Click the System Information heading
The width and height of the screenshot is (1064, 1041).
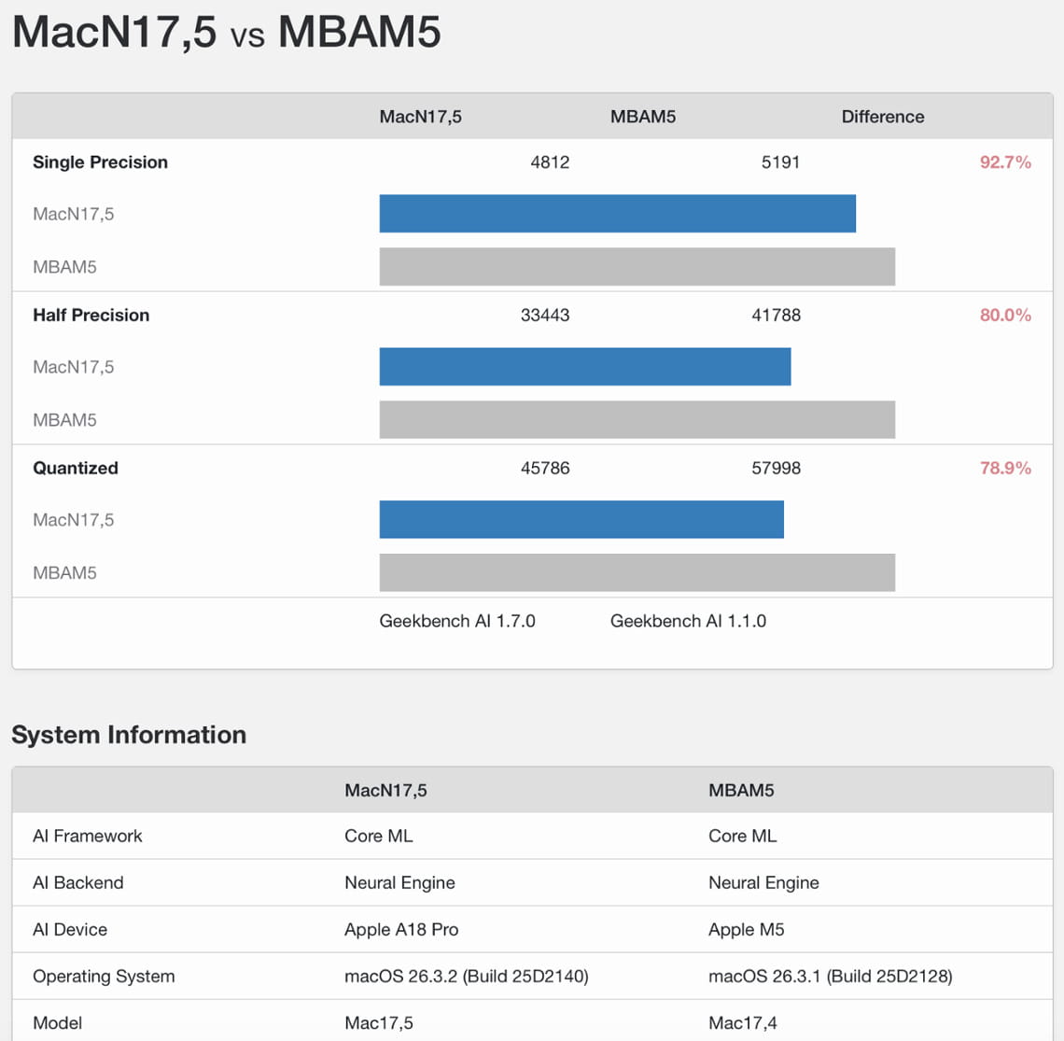pos(129,735)
